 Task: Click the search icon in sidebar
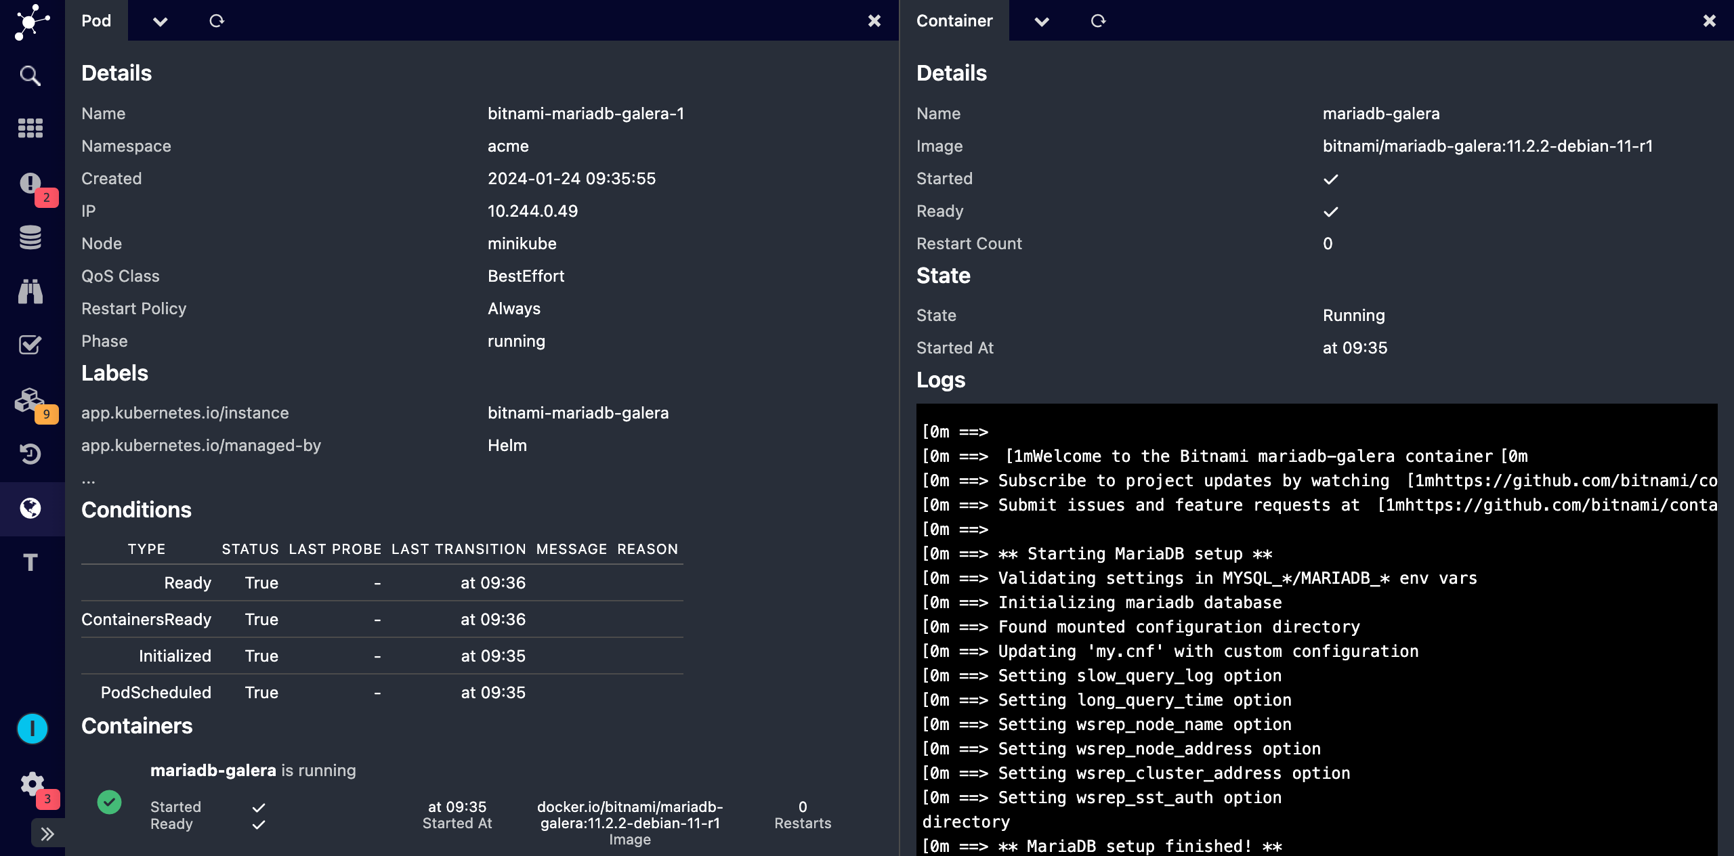tap(30, 75)
